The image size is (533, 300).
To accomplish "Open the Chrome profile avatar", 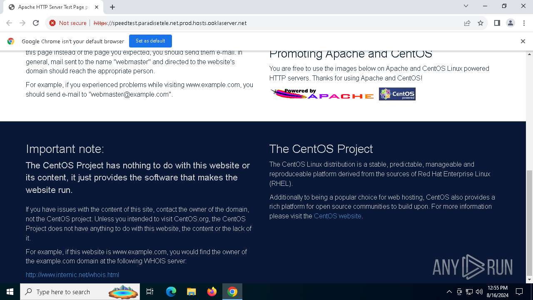I will pos(511,23).
